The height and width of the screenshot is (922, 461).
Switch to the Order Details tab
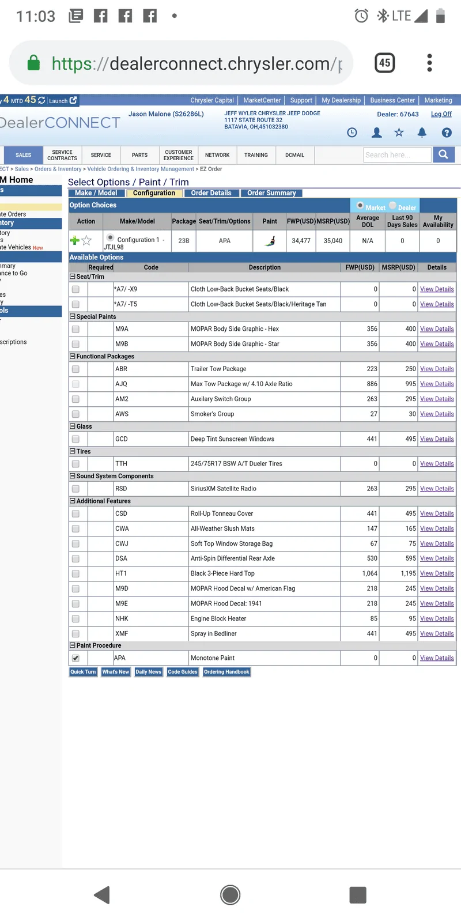tap(211, 193)
